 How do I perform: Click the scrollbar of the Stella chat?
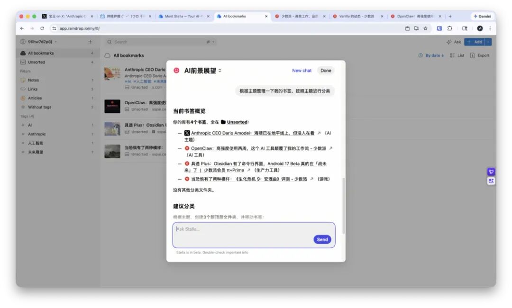coord(343,206)
